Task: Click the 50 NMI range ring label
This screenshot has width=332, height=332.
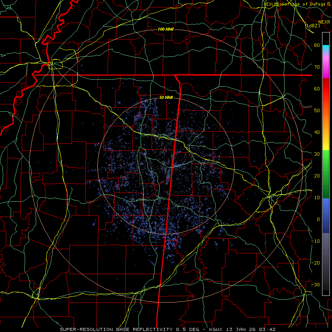Action: tap(166, 98)
